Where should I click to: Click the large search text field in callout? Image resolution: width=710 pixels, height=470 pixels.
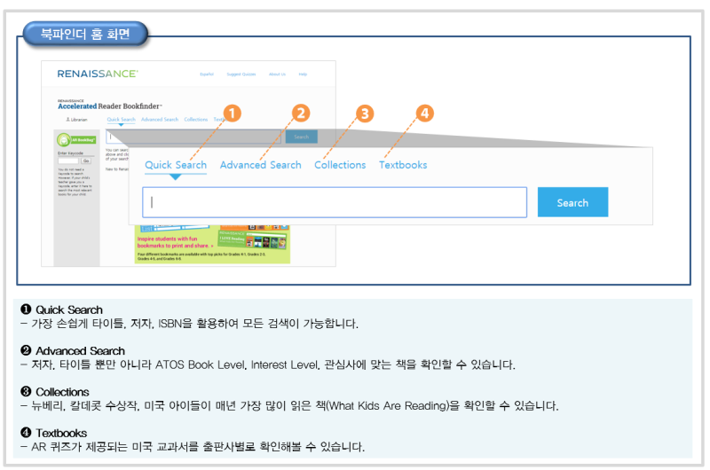click(335, 202)
